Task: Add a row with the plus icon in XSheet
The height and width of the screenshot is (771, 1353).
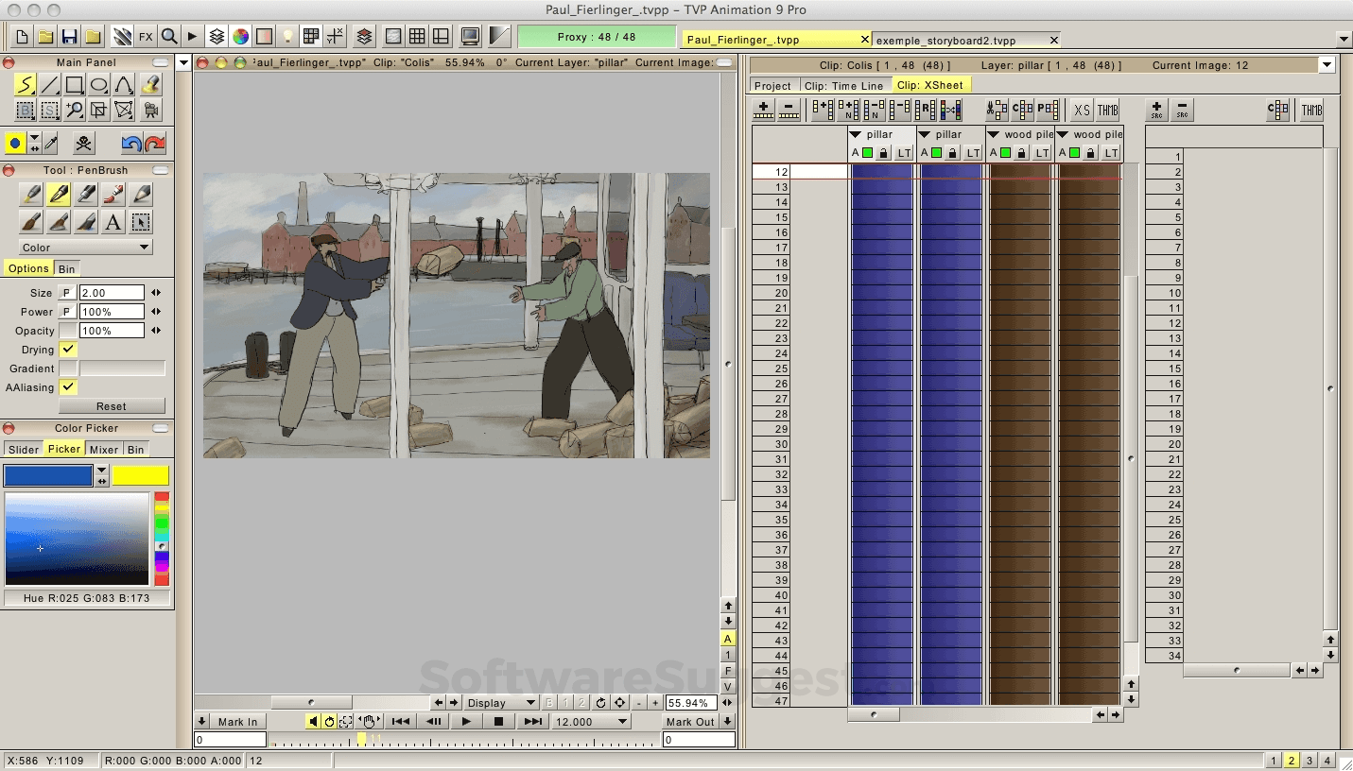Action: (x=764, y=111)
